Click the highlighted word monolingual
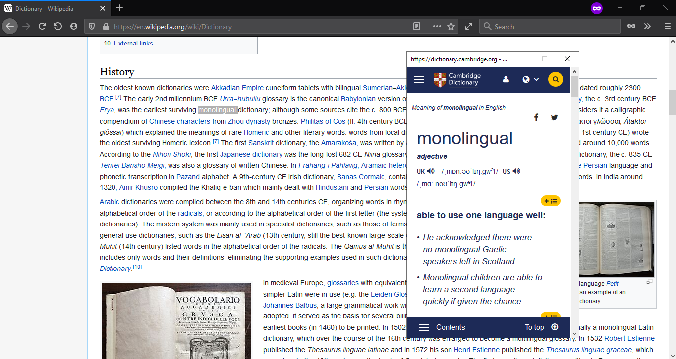The image size is (676, 359). tap(218, 110)
